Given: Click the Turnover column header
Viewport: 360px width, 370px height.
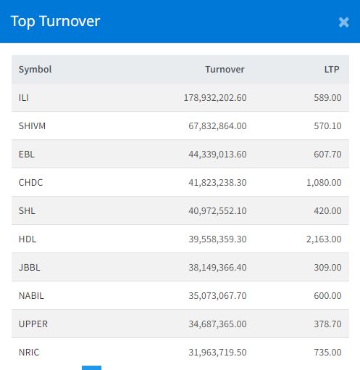Looking at the screenshot, I should click(225, 70).
